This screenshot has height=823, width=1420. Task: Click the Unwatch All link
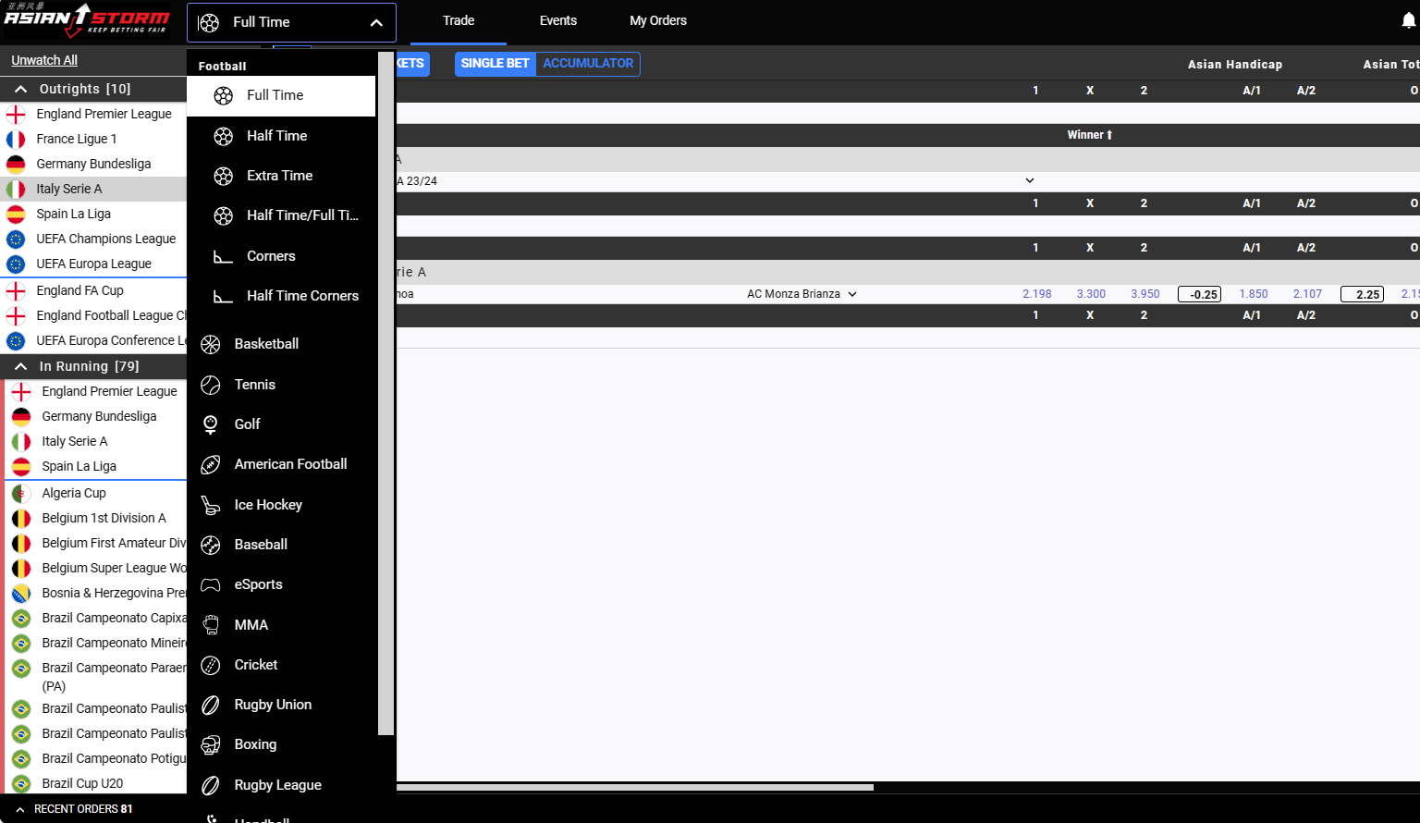click(44, 60)
